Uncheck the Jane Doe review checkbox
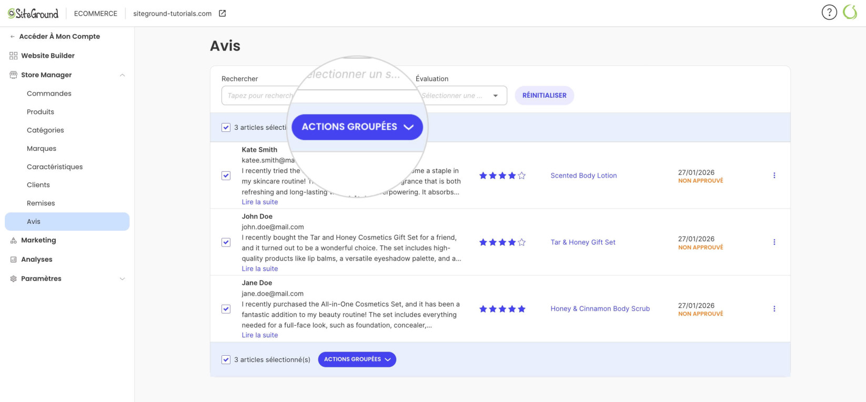This screenshot has height=402, width=866. click(226, 309)
